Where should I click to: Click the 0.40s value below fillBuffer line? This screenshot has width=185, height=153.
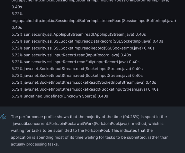(x=17, y=7)
